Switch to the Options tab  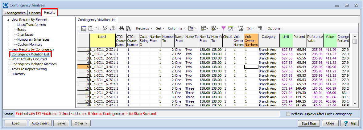pos(35,13)
